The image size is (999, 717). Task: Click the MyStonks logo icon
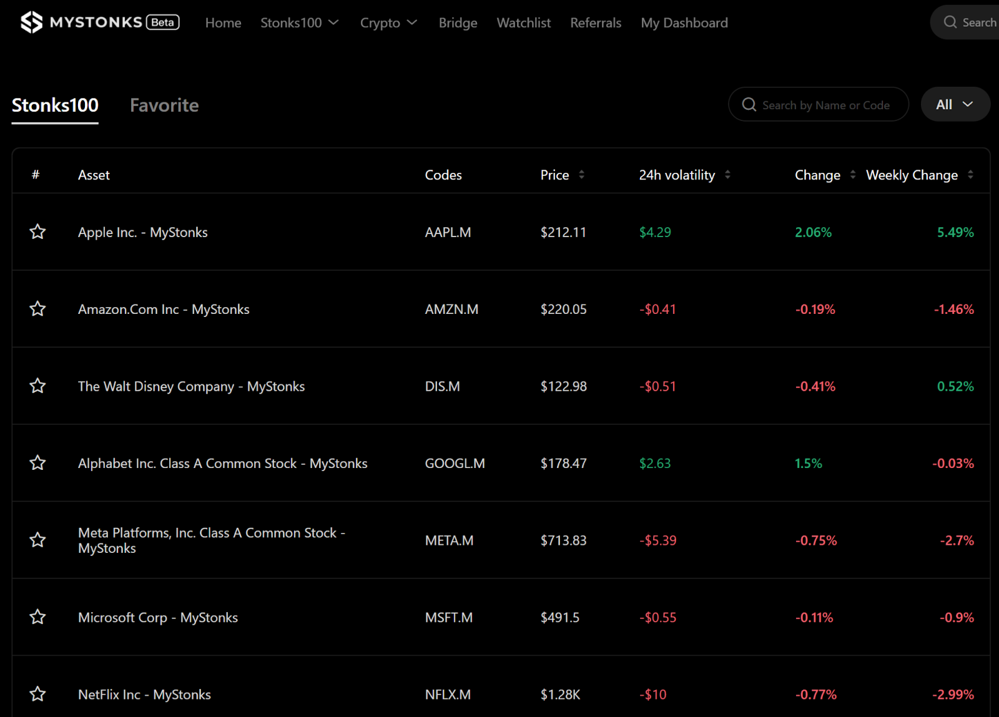coord(31,22)
